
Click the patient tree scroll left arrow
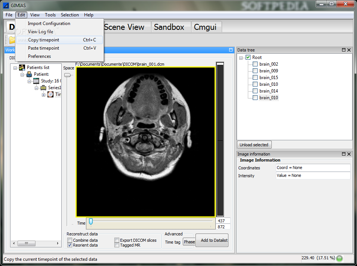point(14,243)
